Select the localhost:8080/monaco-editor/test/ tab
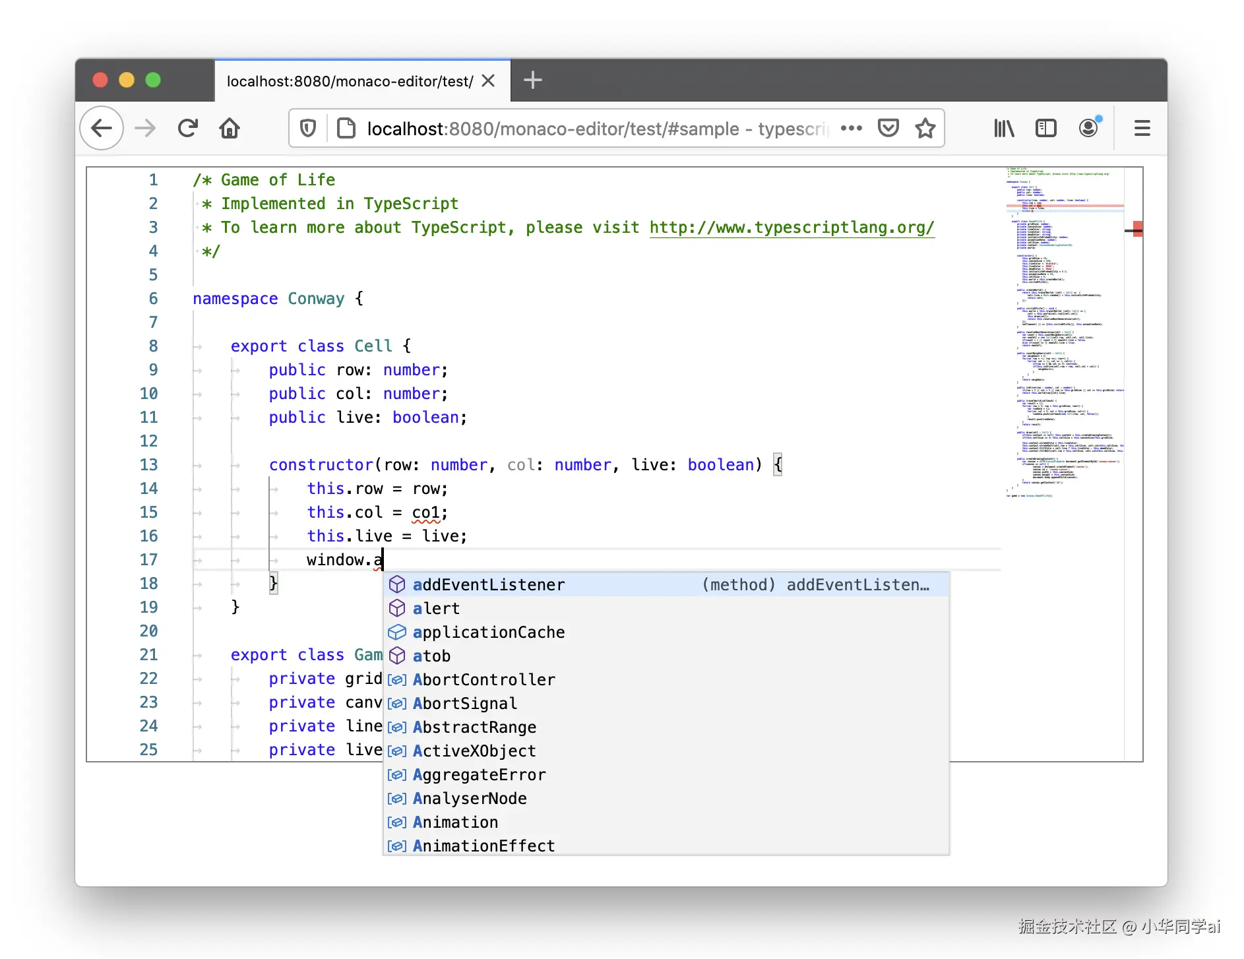This screenshot has height=959, width=1244. pos(350,81)
